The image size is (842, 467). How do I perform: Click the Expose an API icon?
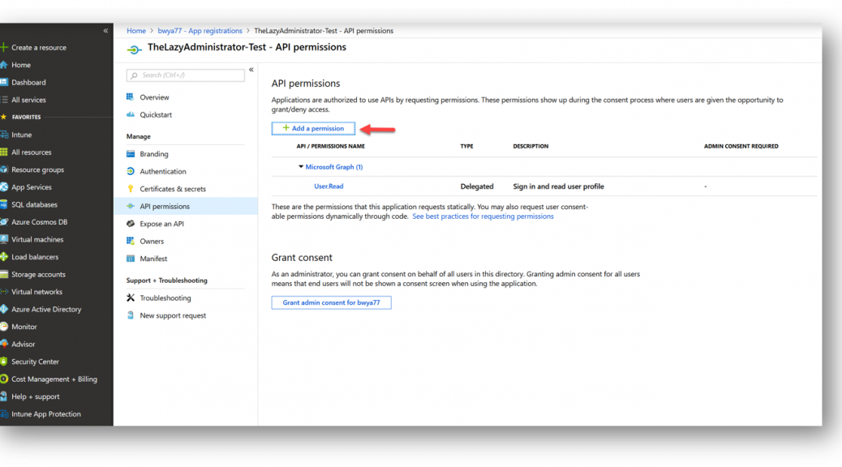(131, 223)
